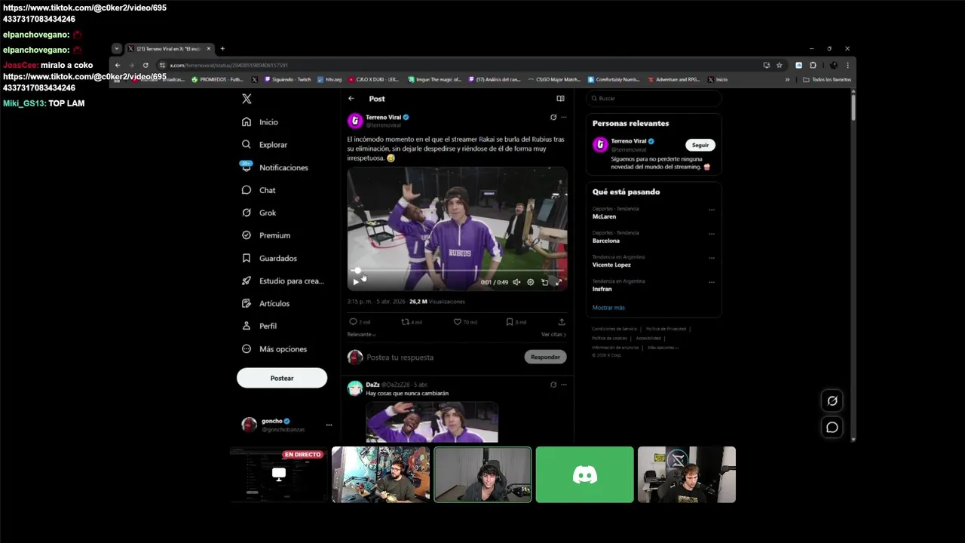Click the X logo in the sidebar
This screenshot has height=543, width=965.
[x=247, y=99]
